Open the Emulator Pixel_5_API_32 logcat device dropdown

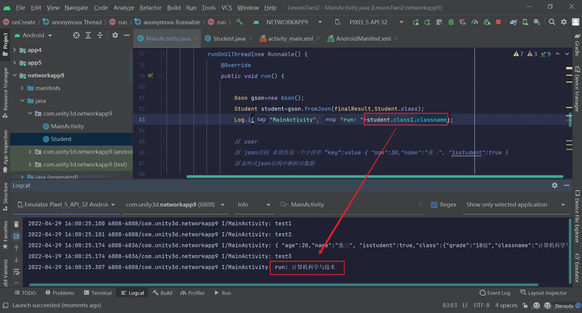coord(66,205)
